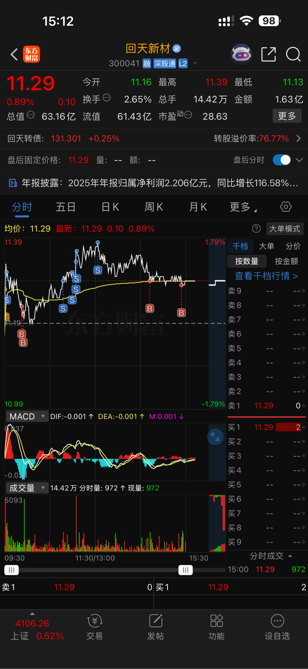Screen dimensions: 308x669
Task: Tap the share icon in header
Action: 268,54
